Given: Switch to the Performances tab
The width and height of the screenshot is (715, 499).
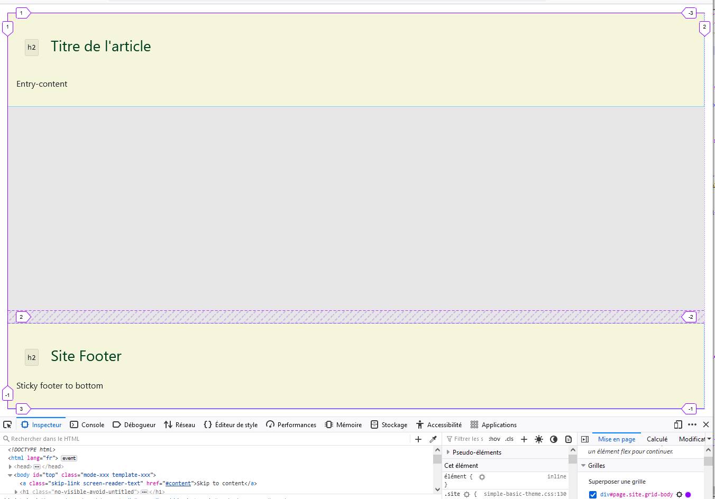Looking at the screenshot, I should point(291,424).
